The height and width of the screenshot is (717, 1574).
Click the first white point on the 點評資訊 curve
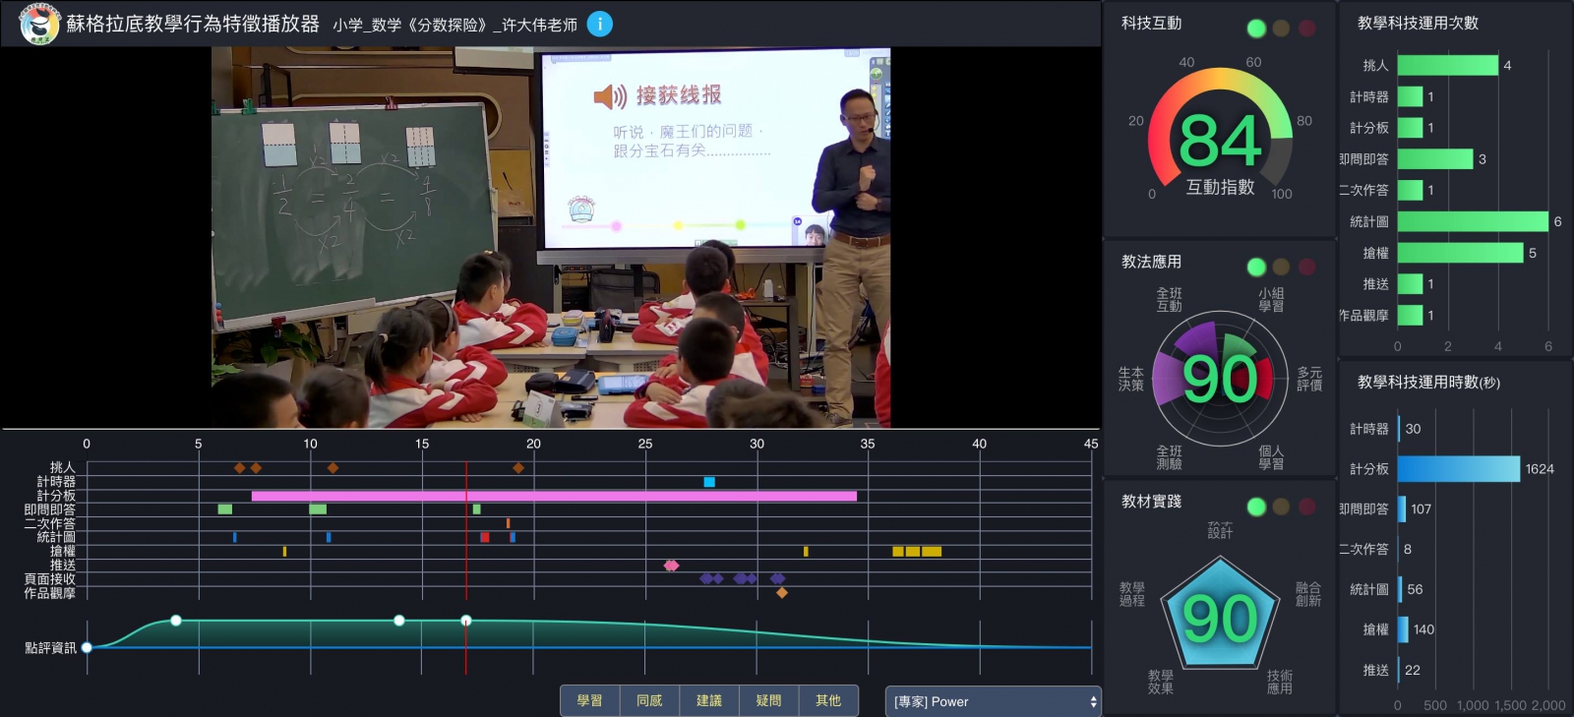[176, 621]
